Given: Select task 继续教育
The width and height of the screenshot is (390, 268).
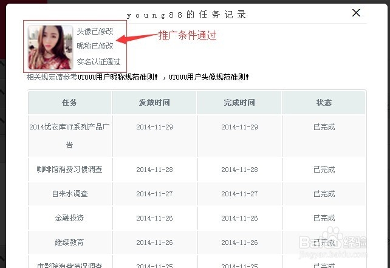Looking at the screenshot, I should [69, 242].
